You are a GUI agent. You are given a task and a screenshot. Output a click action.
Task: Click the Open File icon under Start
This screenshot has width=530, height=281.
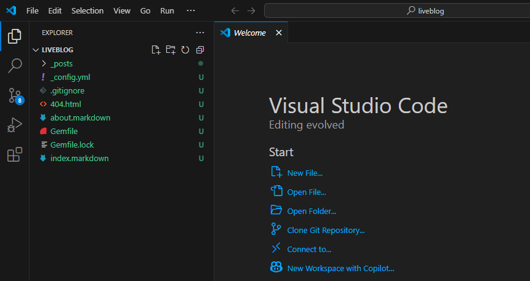click(x=276, y=191)
